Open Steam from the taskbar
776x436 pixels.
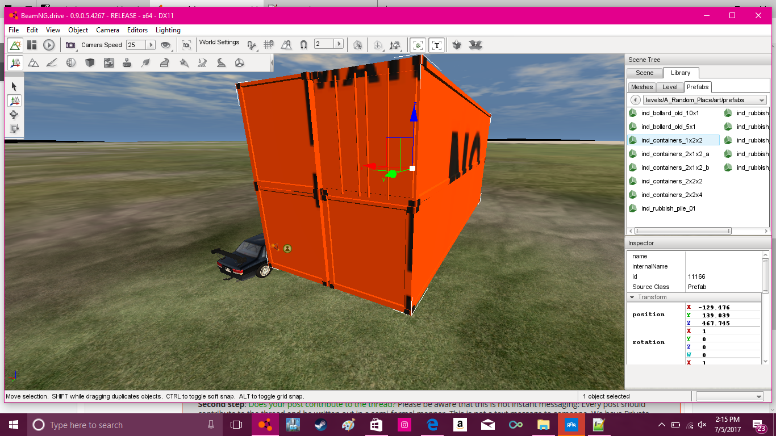(x=321, y=425)
